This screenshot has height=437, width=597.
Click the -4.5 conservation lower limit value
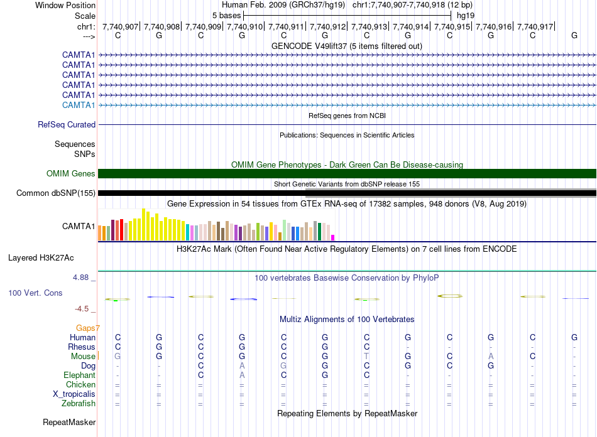(x=82, y=309)
